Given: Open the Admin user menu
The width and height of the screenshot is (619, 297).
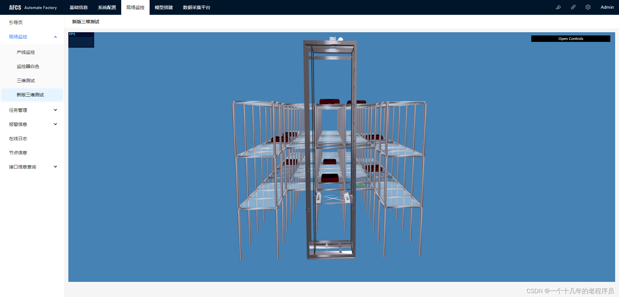Looking at the screenshot, I should (x=607, y=7).
